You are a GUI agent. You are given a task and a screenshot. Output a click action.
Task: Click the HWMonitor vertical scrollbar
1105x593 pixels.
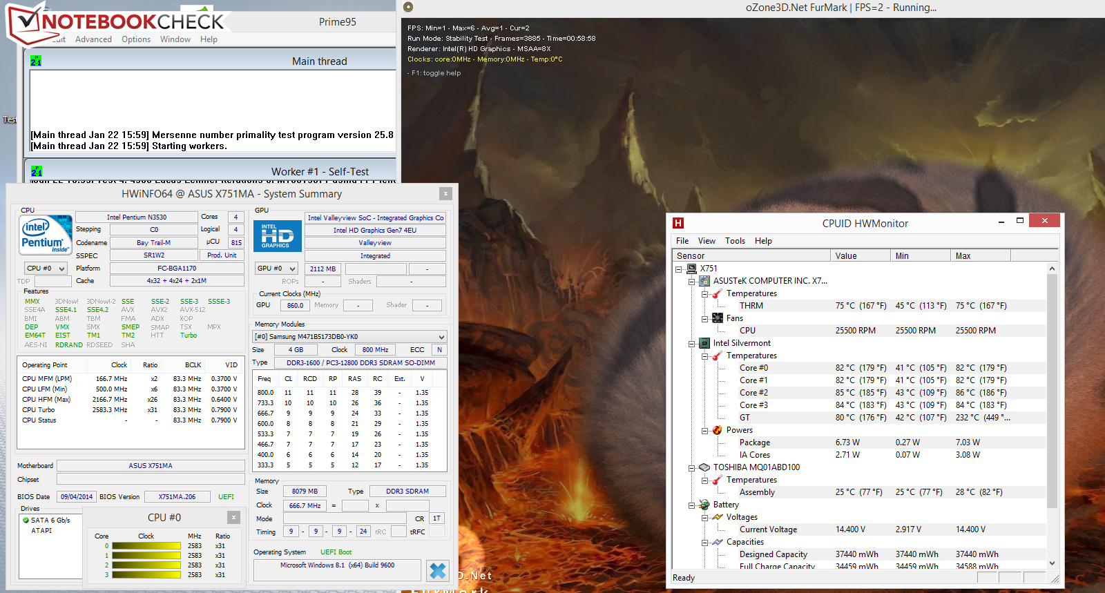click(1053, 391)
